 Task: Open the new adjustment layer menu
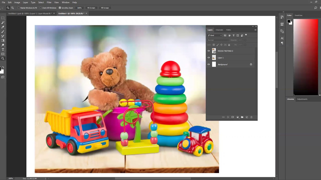tap(237, 117)
